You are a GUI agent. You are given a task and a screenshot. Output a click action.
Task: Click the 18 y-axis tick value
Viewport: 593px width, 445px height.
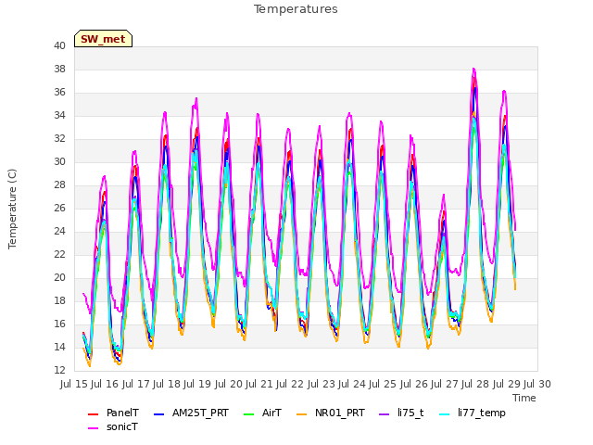pyautogui.click(x=59, y=300)
